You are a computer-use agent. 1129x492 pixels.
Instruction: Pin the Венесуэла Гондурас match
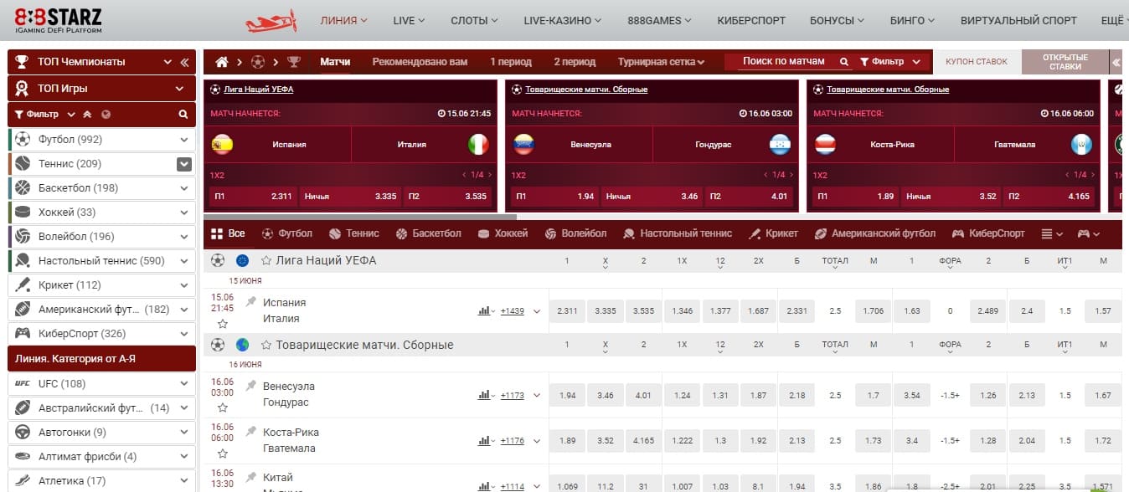coord(250,385)
